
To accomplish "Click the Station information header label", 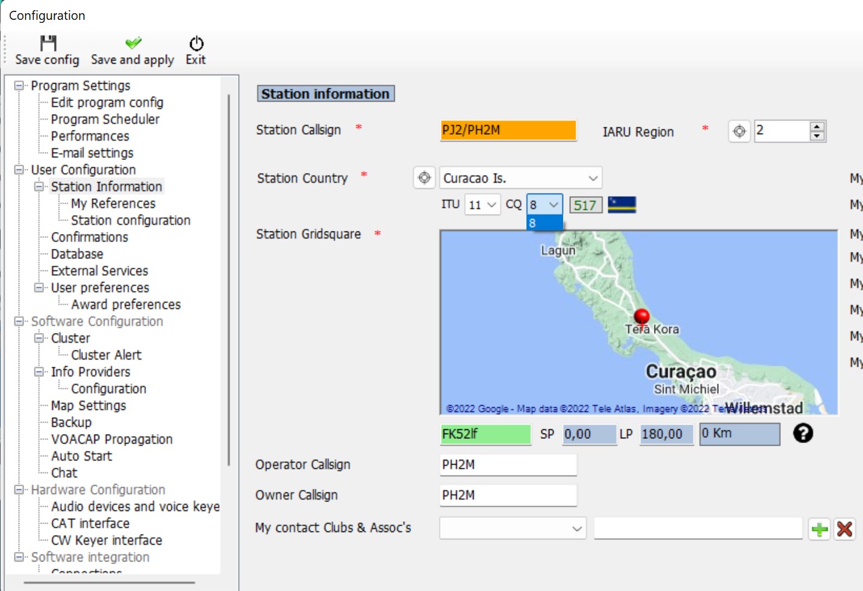I will [x=326, y=94].
